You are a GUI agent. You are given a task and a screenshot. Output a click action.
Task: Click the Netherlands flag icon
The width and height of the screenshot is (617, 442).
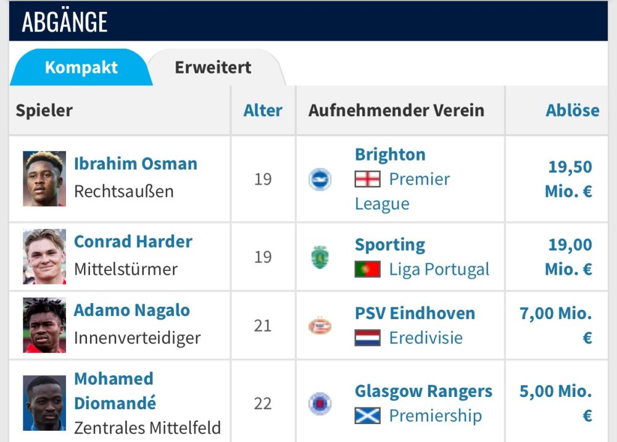367,338
